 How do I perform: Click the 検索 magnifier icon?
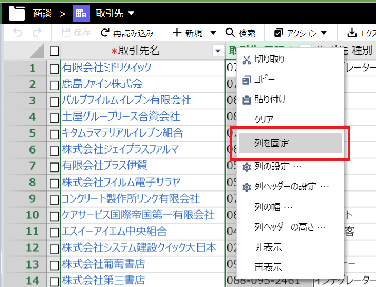[x=230, y=33]
